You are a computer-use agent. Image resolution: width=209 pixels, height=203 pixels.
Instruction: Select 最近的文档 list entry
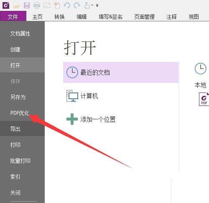[x=121, y=72]
